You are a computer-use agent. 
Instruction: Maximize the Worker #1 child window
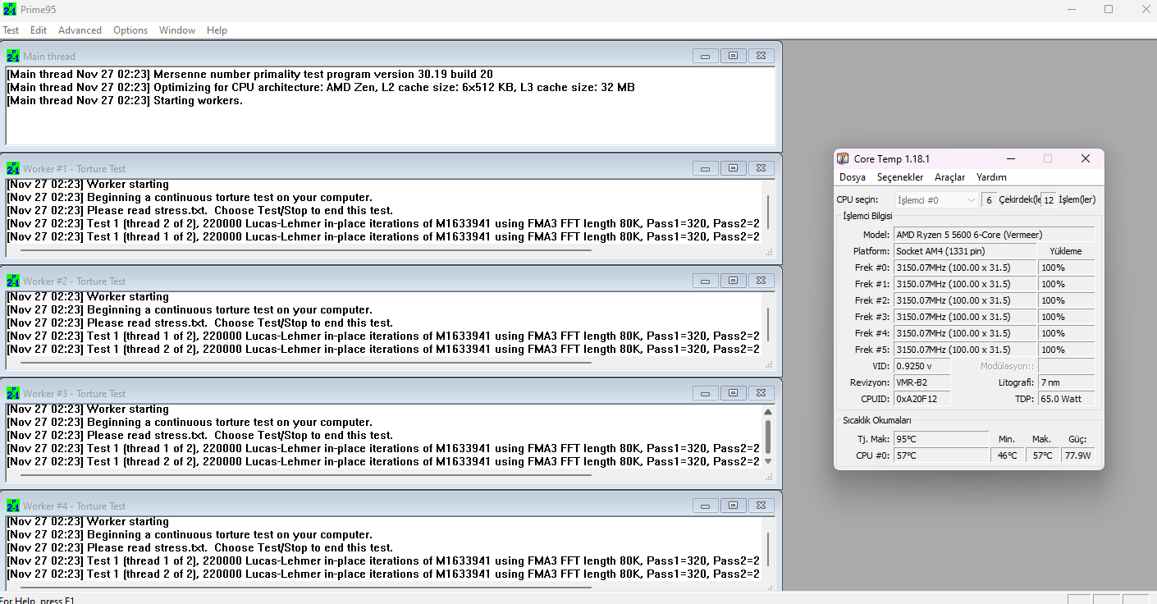(733, 168)
